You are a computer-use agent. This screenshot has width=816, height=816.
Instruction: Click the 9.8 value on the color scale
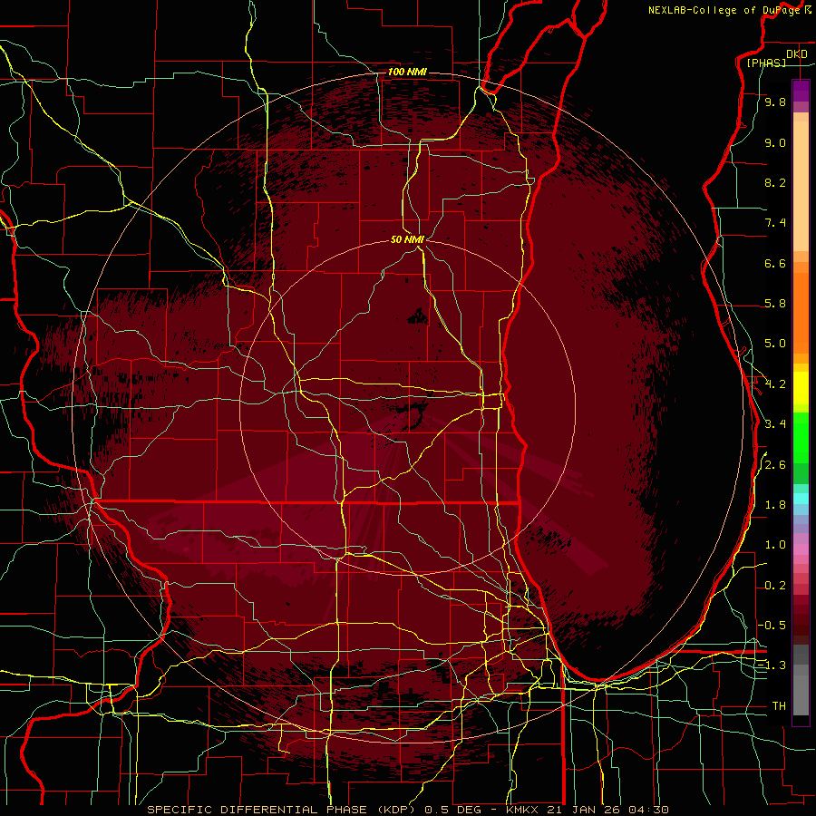(775, 102)
